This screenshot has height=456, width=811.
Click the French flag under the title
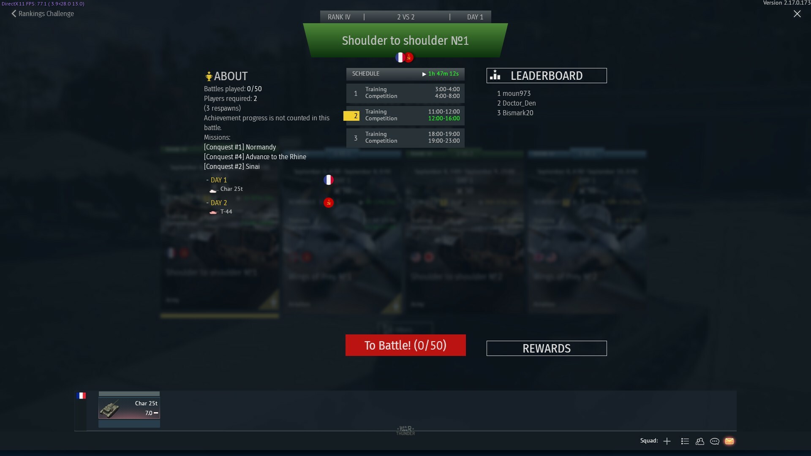(x=400, y=57)
